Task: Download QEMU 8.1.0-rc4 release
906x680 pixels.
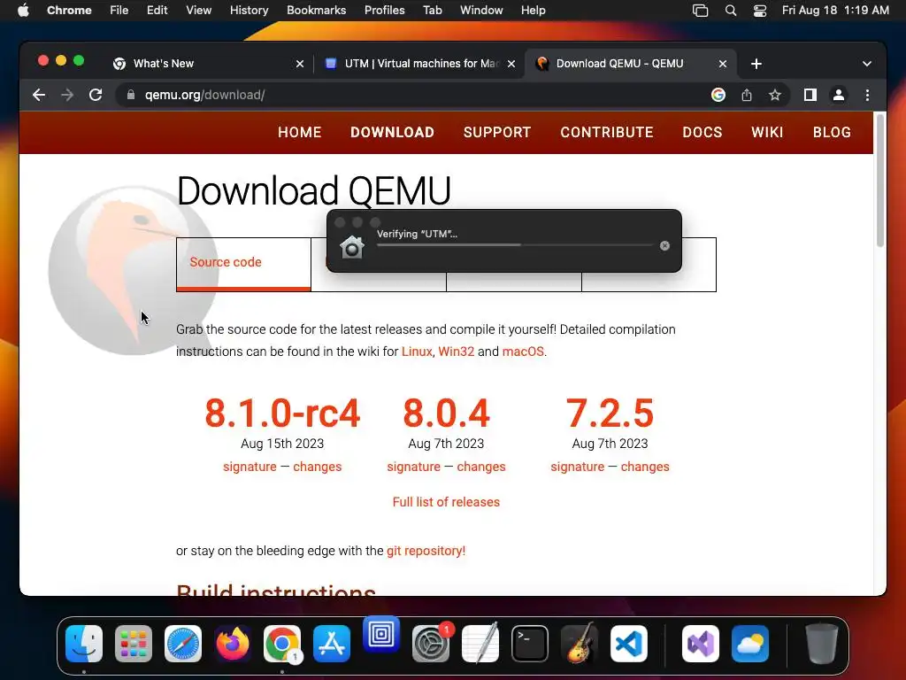Action: 282,413
